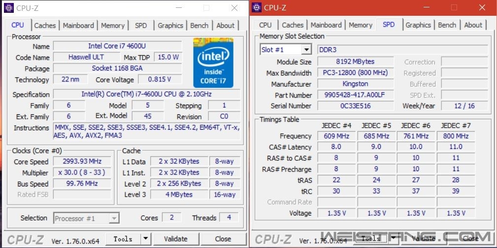Click Bus Speed value 99.76 MHz
The image size is (497, 248).
pyautogui.click(x=82, y=183)
